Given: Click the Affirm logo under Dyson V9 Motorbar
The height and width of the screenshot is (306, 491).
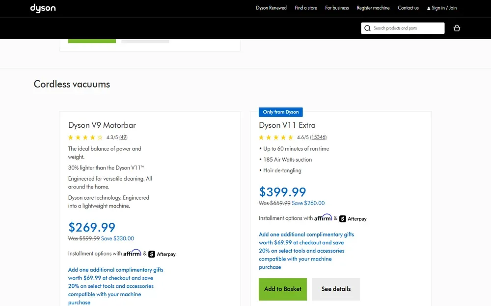Looking at the screenshot, I should pyautogui.click(x=132, y=253).
